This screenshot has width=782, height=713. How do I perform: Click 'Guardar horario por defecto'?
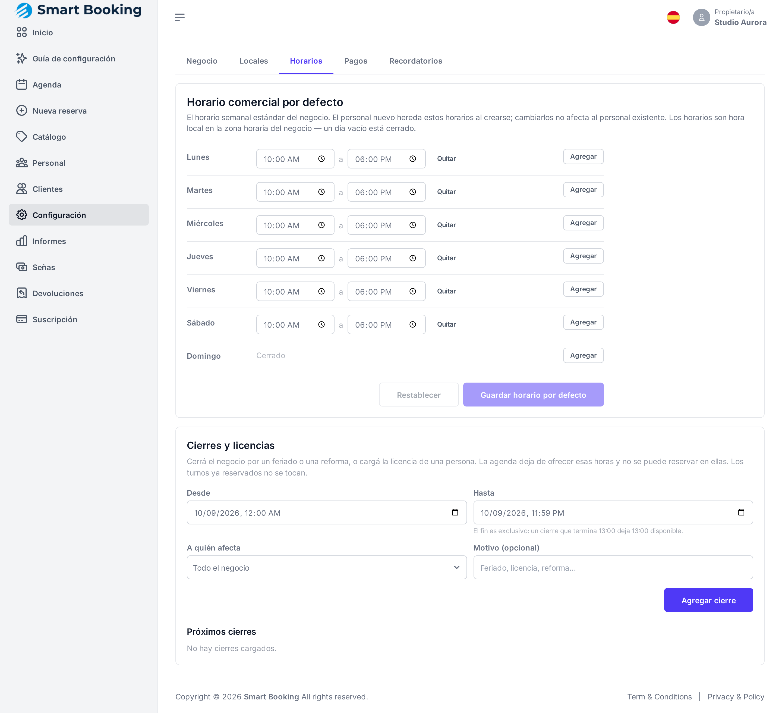coord(533,395)
